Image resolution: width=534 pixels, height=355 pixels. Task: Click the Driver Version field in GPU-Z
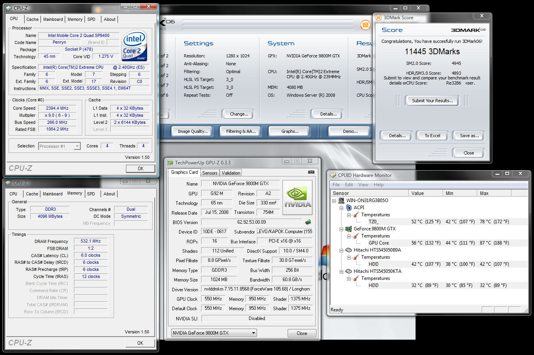257,289
